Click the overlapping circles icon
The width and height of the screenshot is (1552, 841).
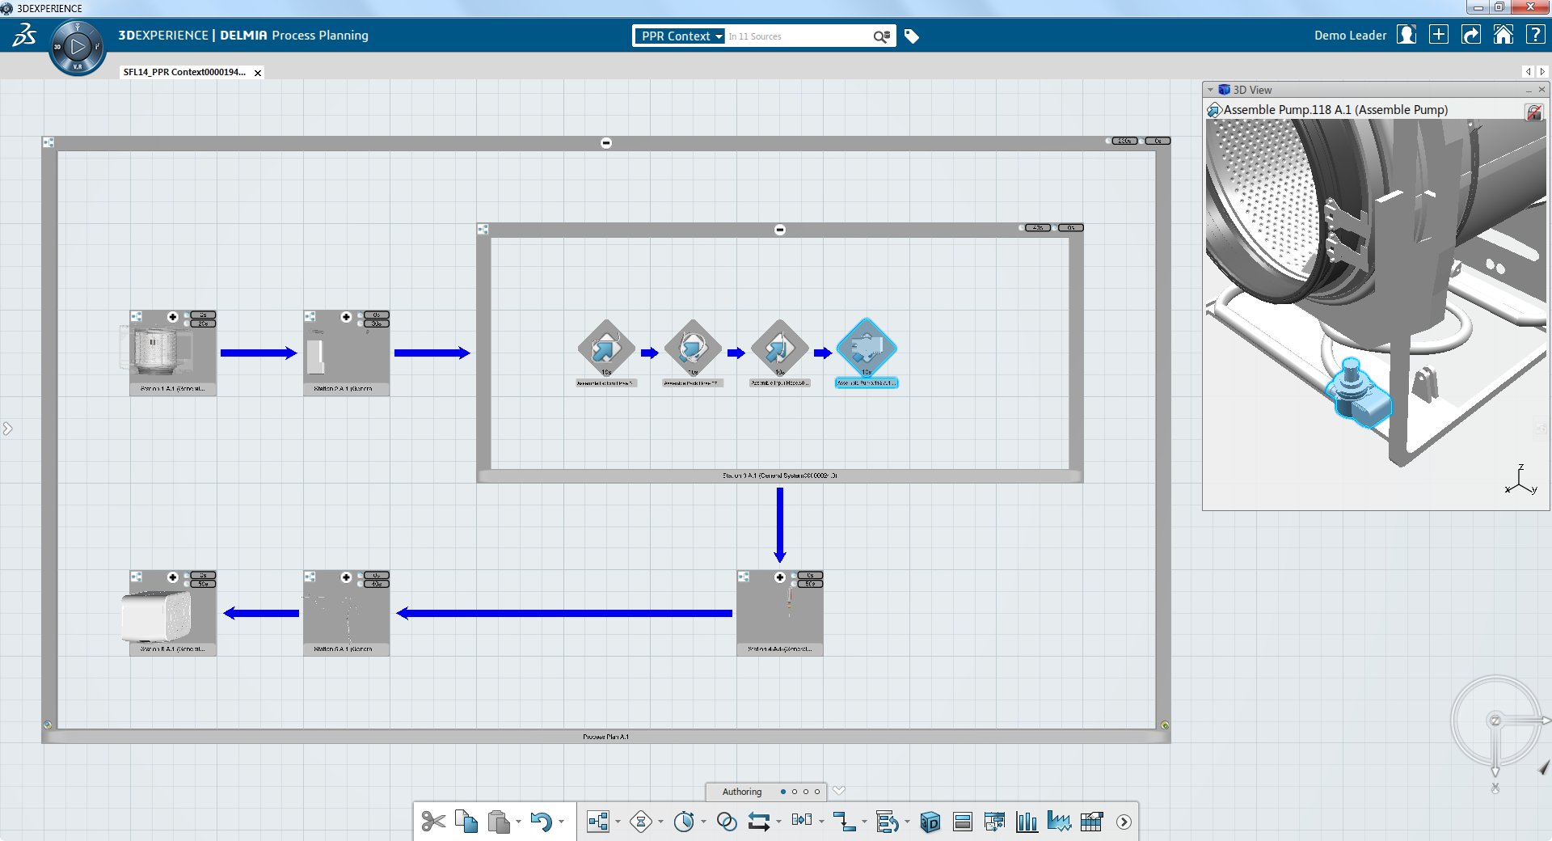coord(727,822)
